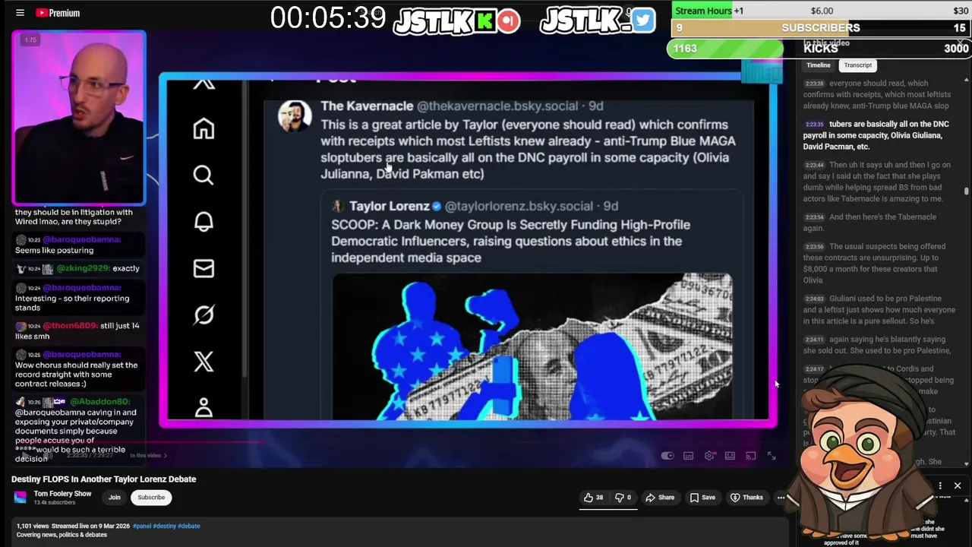Toggle the autoplay switch in the player
The width and height of the screenshot is (972, 547).
coord(667,456)
